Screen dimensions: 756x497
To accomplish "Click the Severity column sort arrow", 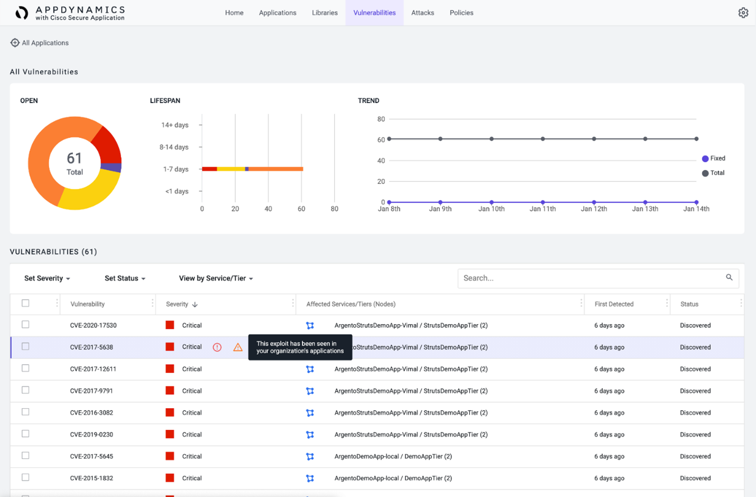I will (195, 305).
